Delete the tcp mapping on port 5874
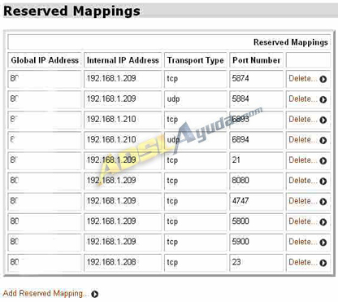This screenshot has width=338, height=302. tap(302, 78)
